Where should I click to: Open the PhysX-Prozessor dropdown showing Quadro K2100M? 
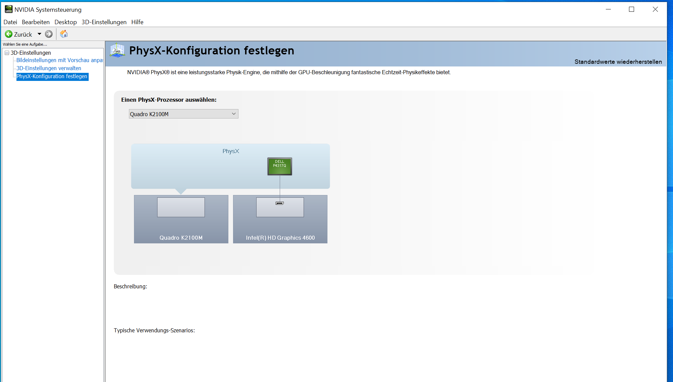click(x=184, y=114)
